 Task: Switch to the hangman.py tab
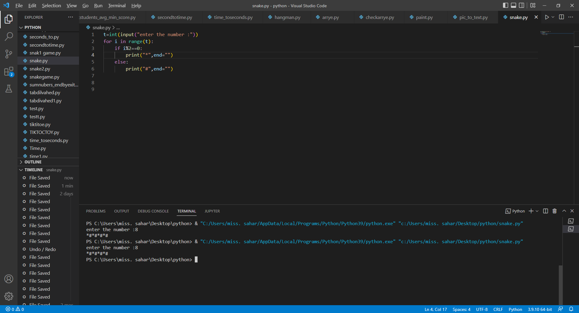coord(286,17)
